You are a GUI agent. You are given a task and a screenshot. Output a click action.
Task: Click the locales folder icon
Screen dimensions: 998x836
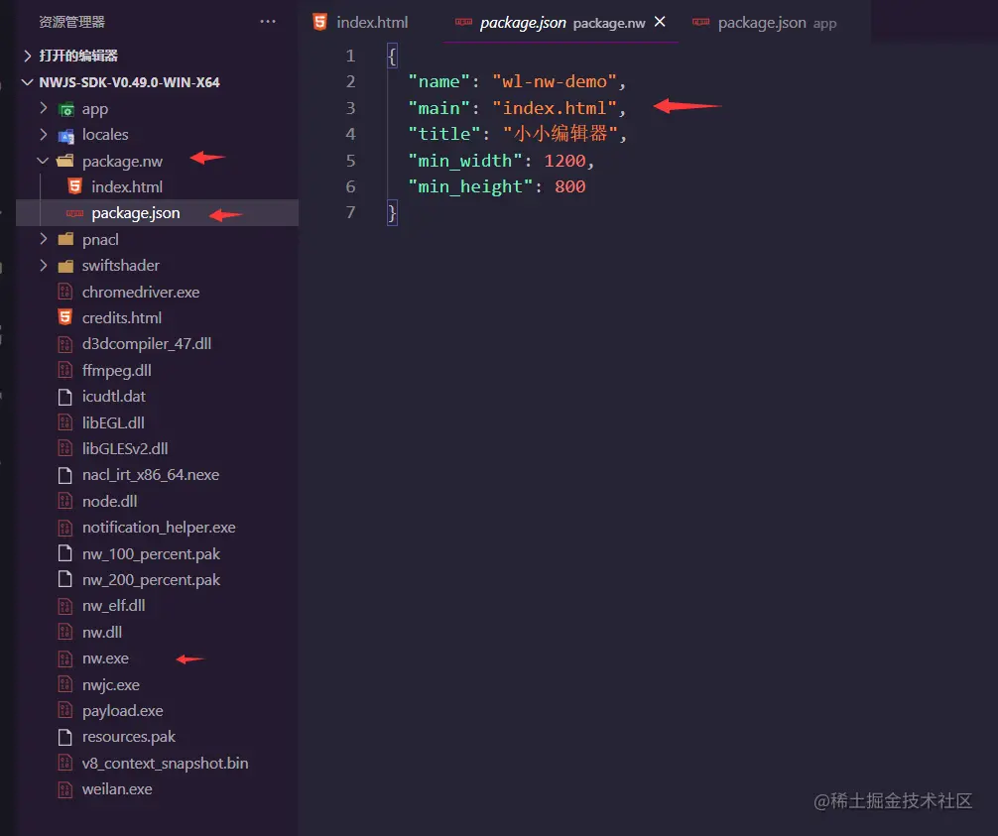coord(65,136)
